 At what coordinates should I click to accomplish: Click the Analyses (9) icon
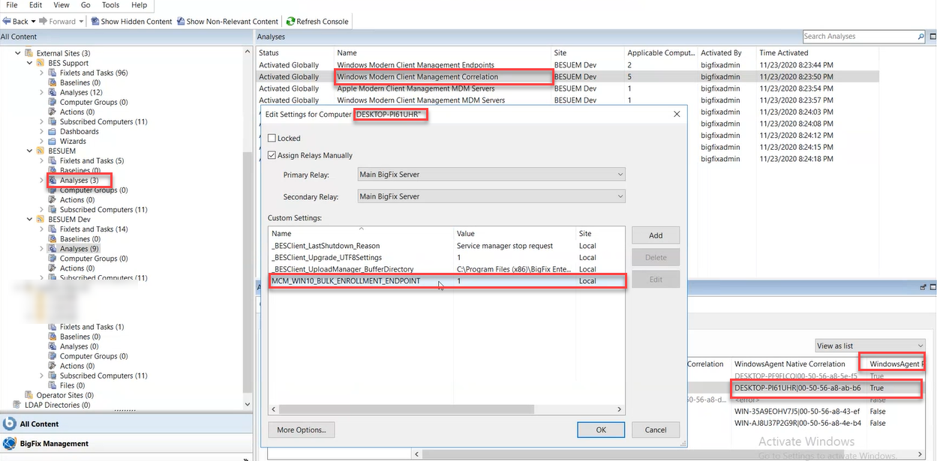tap(53, 249)
